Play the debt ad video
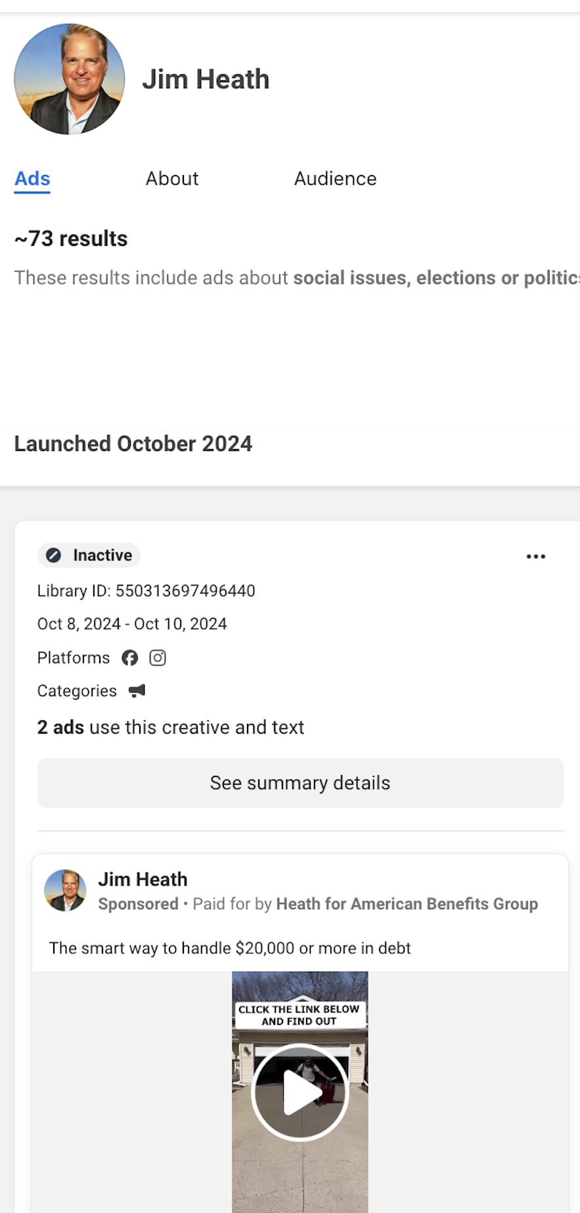Viewport: 580px width, 1213px height. coord(300,1092)
